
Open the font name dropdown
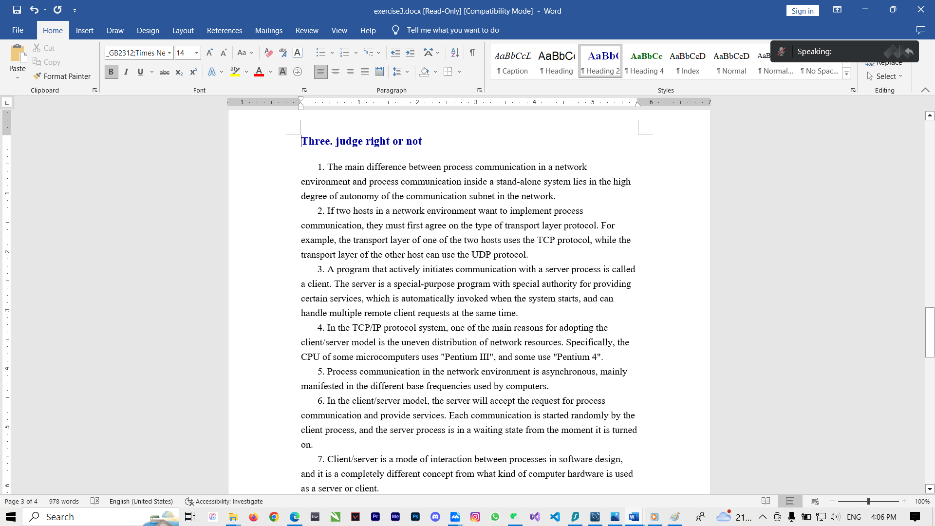click(x=169, y=53)
